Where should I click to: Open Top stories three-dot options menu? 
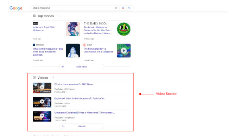(59, 16)
